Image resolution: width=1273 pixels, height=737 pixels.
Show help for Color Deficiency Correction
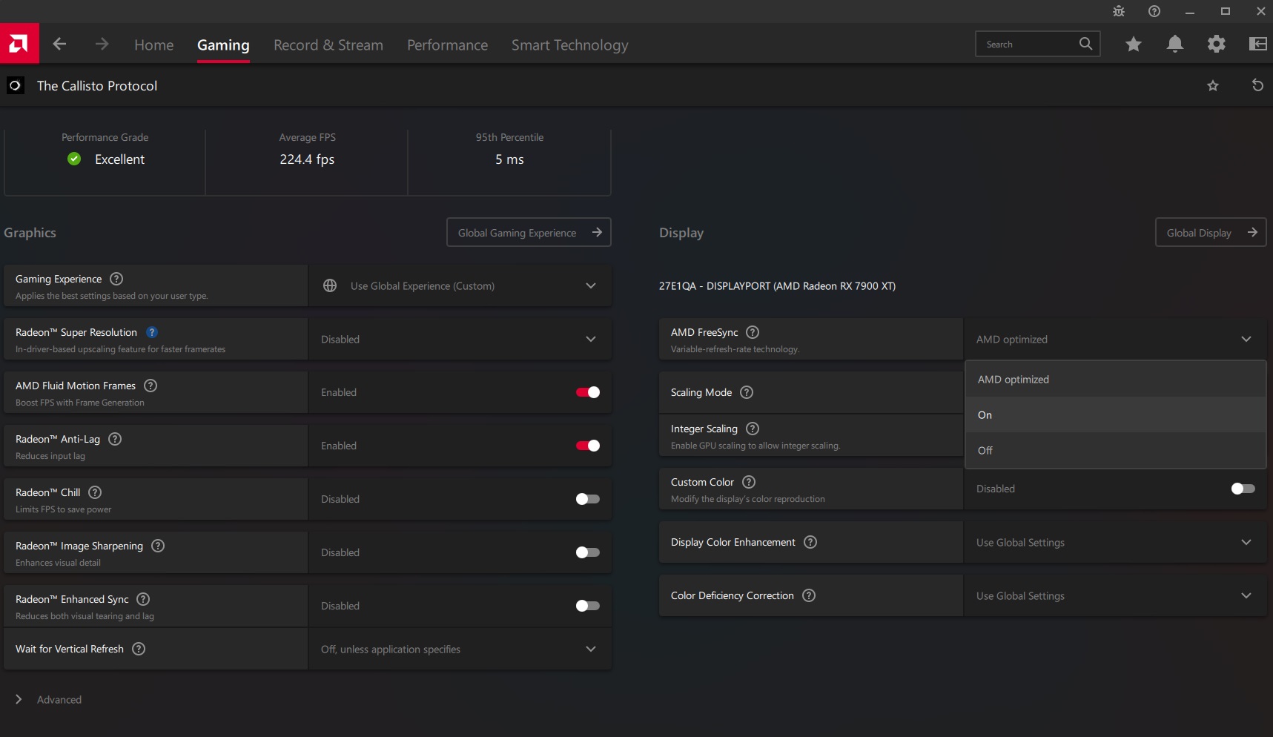809,595
